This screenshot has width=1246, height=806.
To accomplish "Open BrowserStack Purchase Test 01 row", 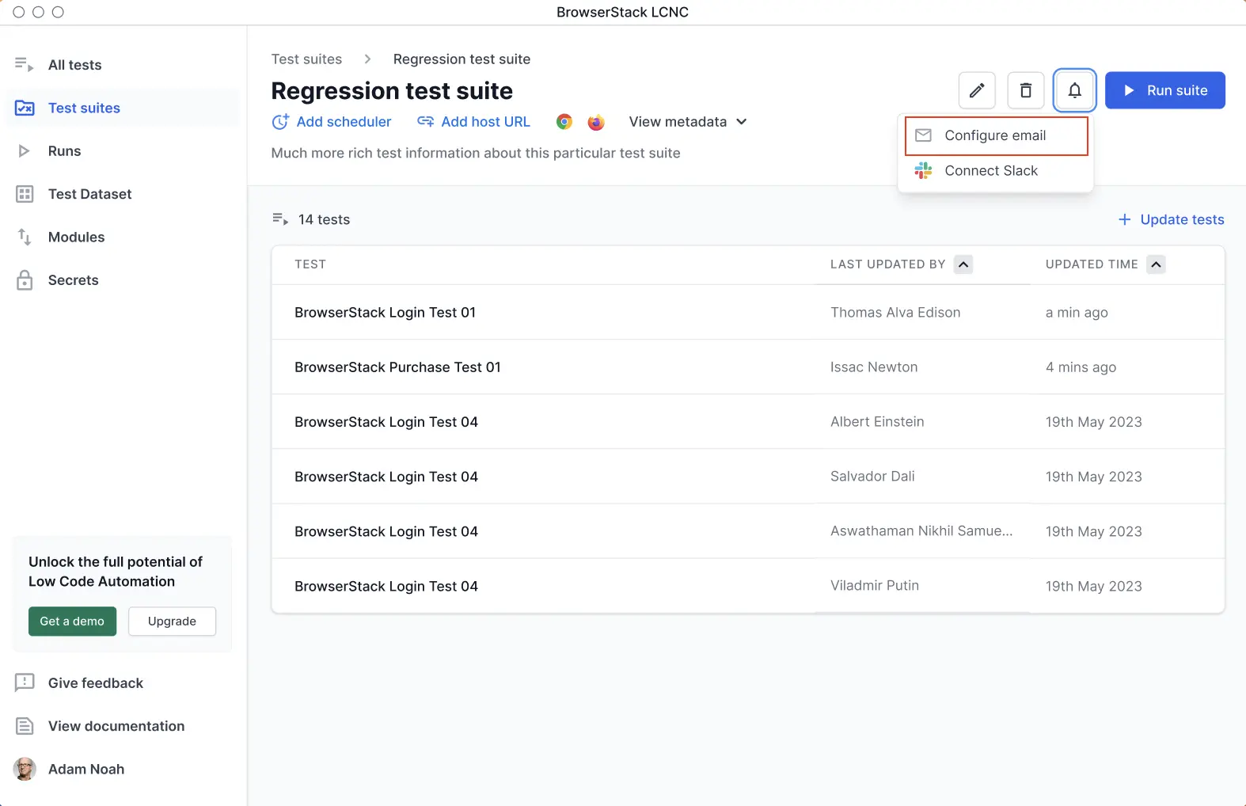I will 397,367.
